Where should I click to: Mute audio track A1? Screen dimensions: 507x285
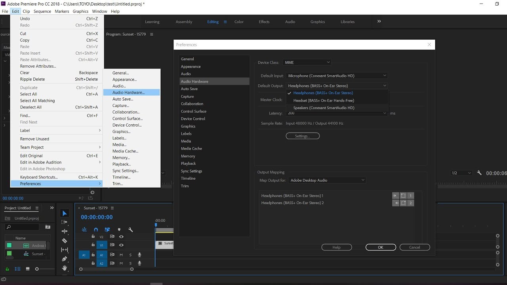(x=121, y=255)
